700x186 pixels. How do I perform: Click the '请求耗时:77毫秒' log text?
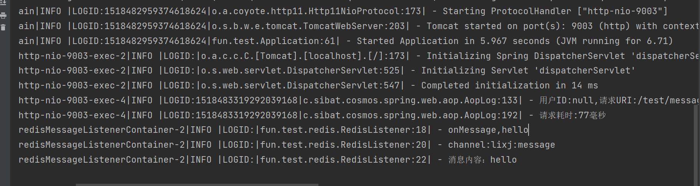pos(572,116)
